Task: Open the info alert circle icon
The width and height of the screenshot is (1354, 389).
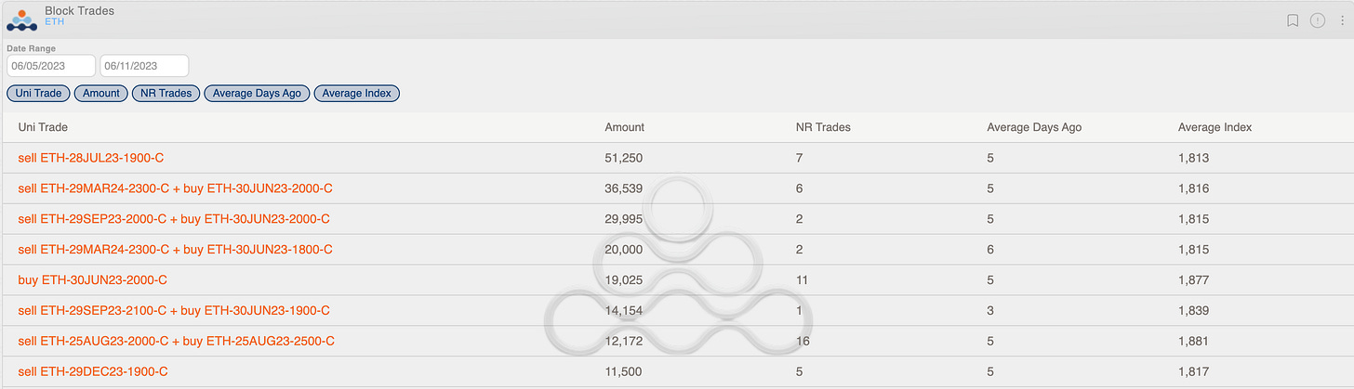Action: pyautogui.click(x=1318, y=20)
